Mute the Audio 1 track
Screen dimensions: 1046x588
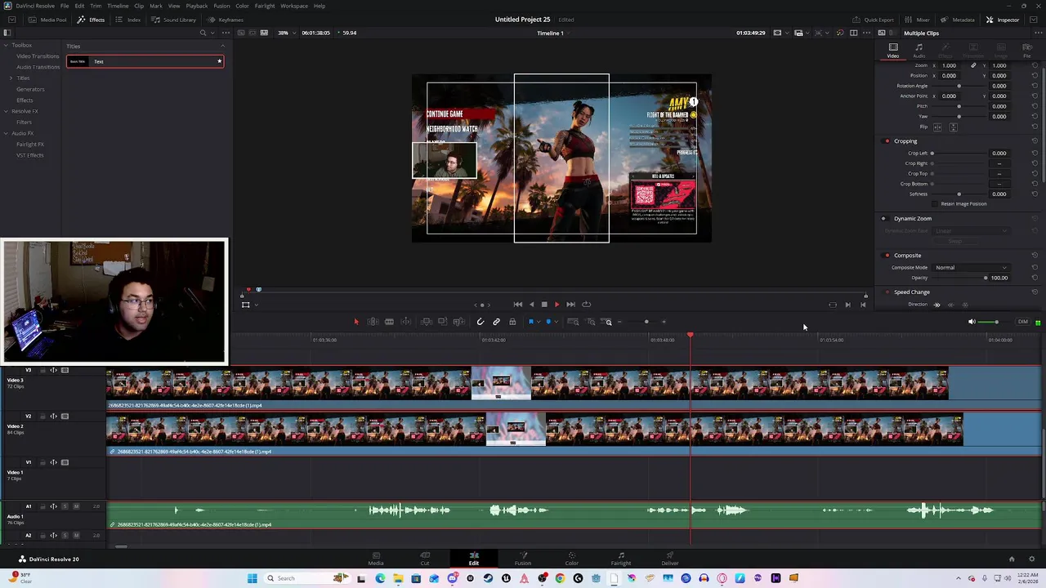coord(76,506)
